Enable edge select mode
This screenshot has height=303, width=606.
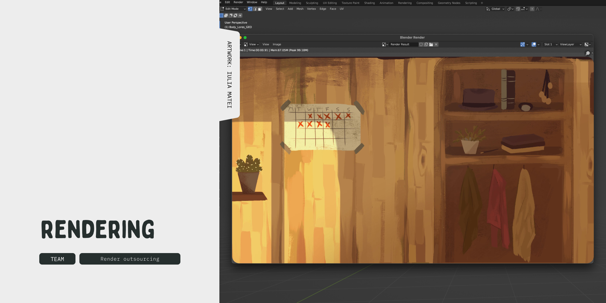tap(255, 9)
